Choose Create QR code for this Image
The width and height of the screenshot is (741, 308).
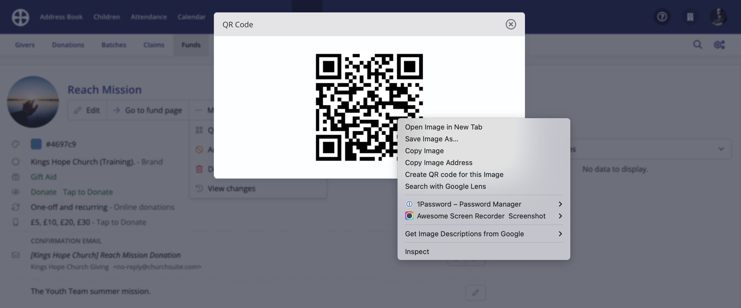(x=484, y=174)
